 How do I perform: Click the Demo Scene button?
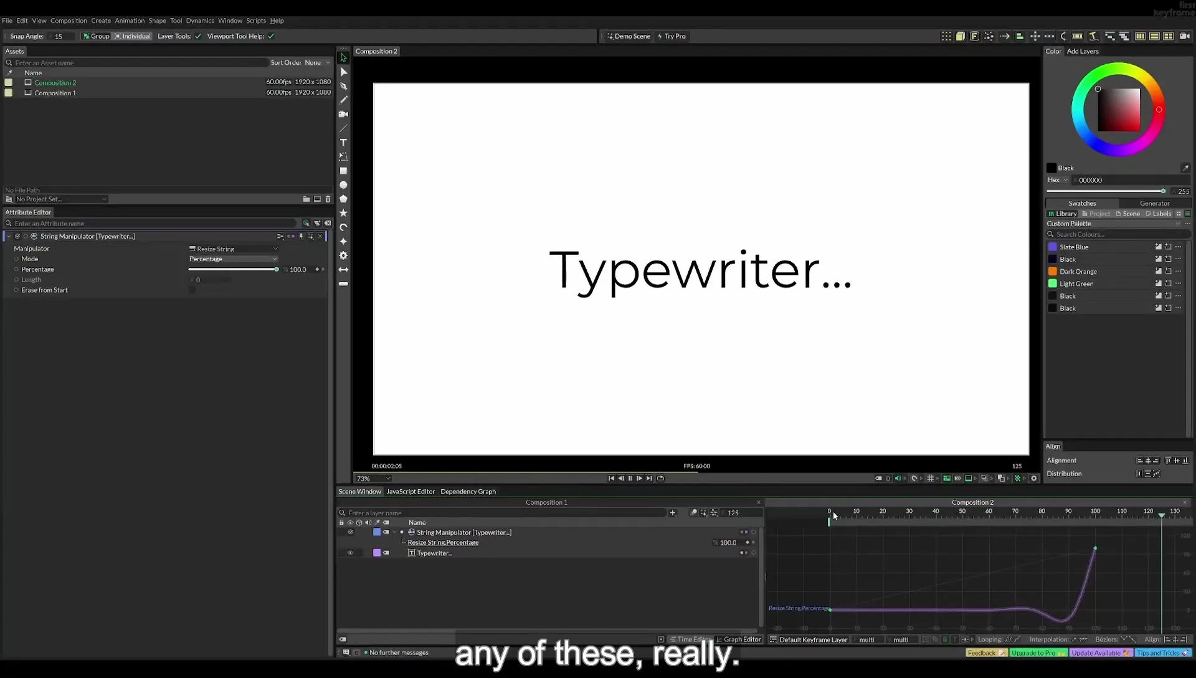pyautogui.click(x=629, y=36)
